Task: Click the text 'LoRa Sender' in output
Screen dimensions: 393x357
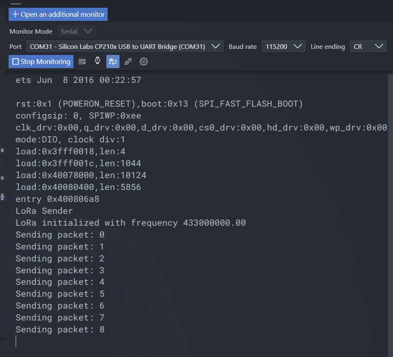Action: click(x=44, y=211)
